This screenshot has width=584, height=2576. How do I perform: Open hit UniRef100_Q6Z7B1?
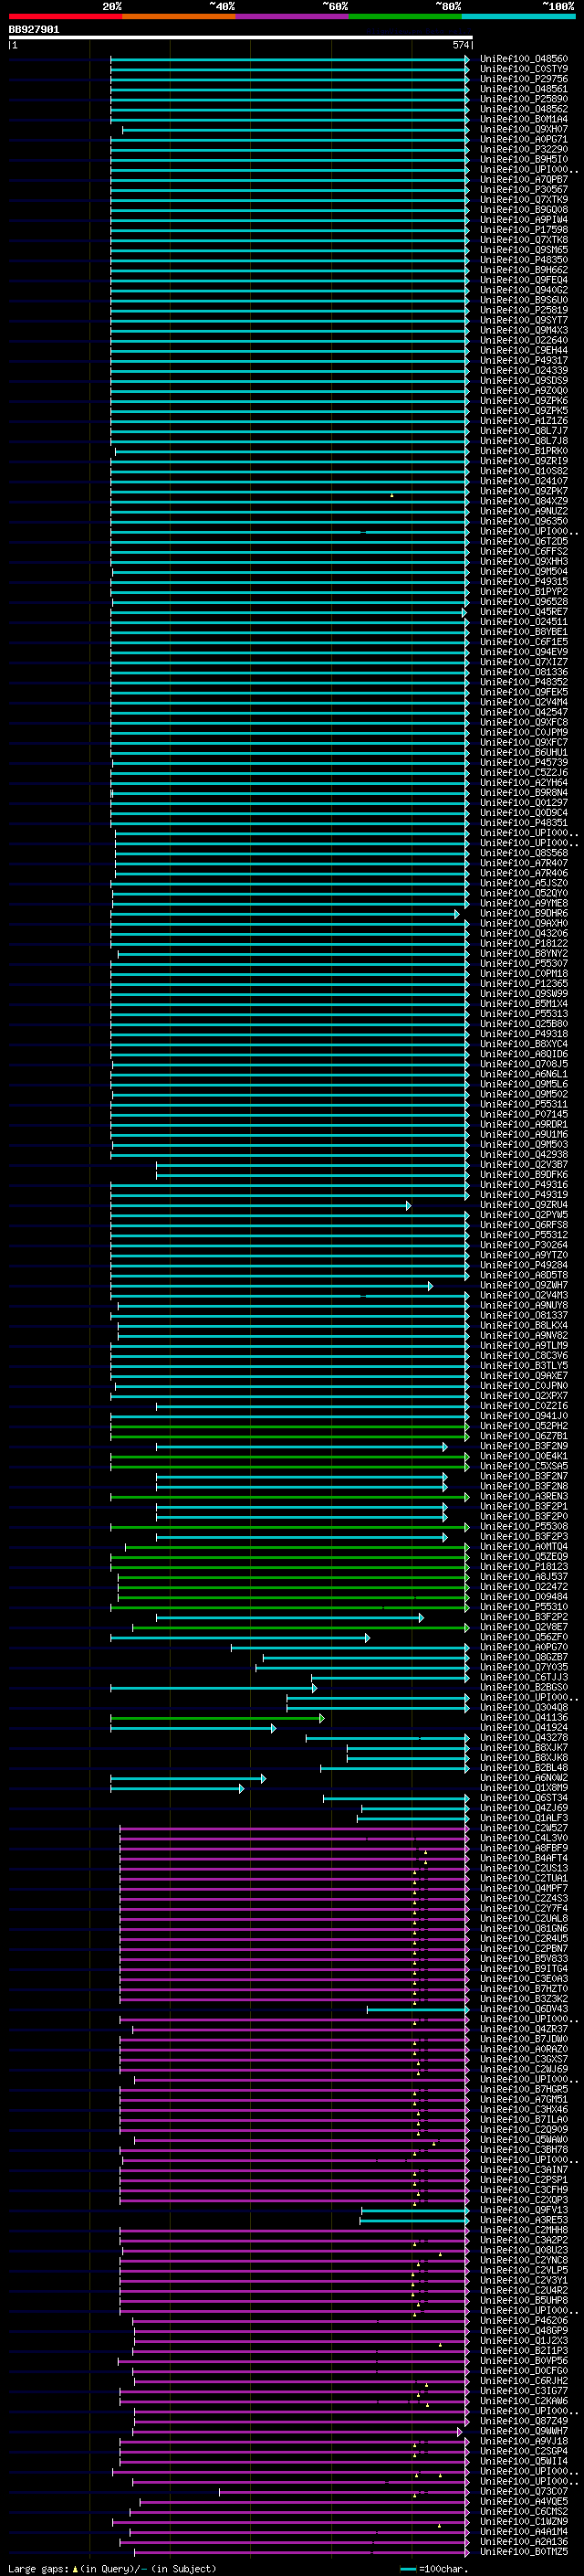click(x=523, y=1436)
